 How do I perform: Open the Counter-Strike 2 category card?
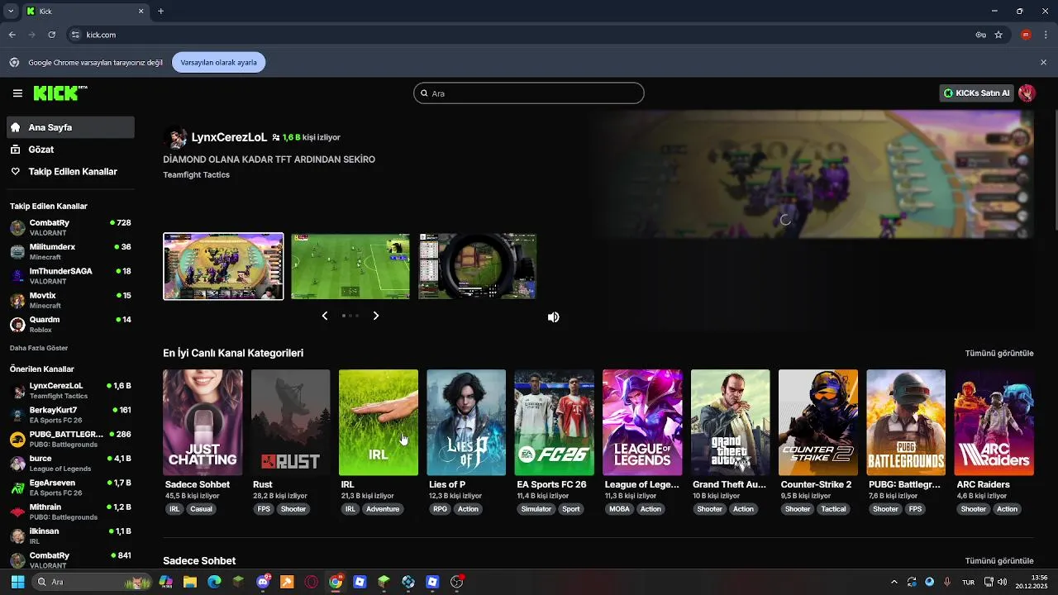pos(818,422)
